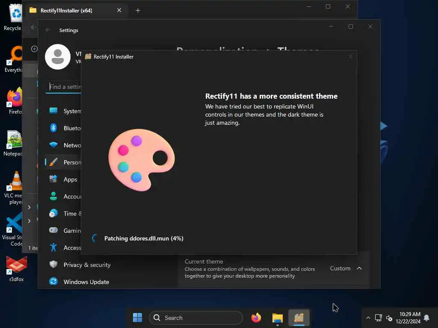Click 'Patching ddores.dll.mun (4%)' status text
The width and height of the screenshot is (438, 328).
coord(144,238)
